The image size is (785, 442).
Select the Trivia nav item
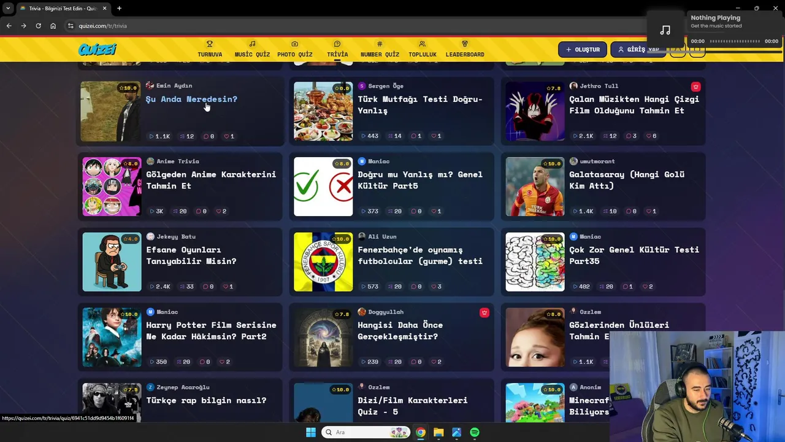pos(337,49)
